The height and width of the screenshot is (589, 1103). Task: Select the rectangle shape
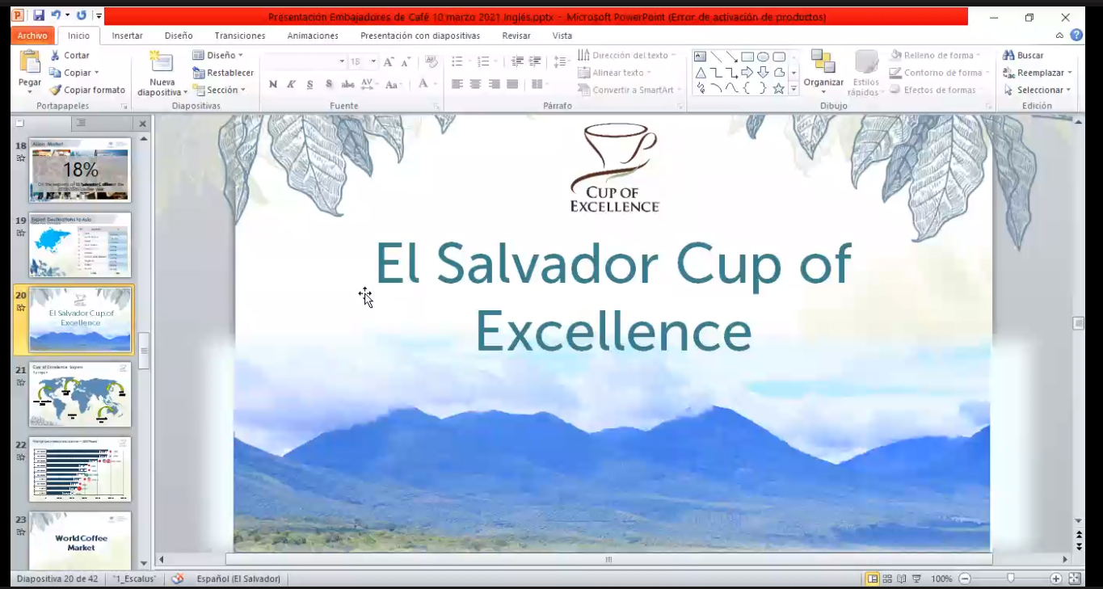(747, 57)
